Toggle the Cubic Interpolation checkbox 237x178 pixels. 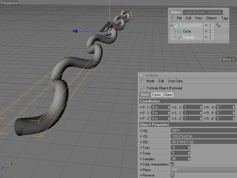(x=172, y=164)
